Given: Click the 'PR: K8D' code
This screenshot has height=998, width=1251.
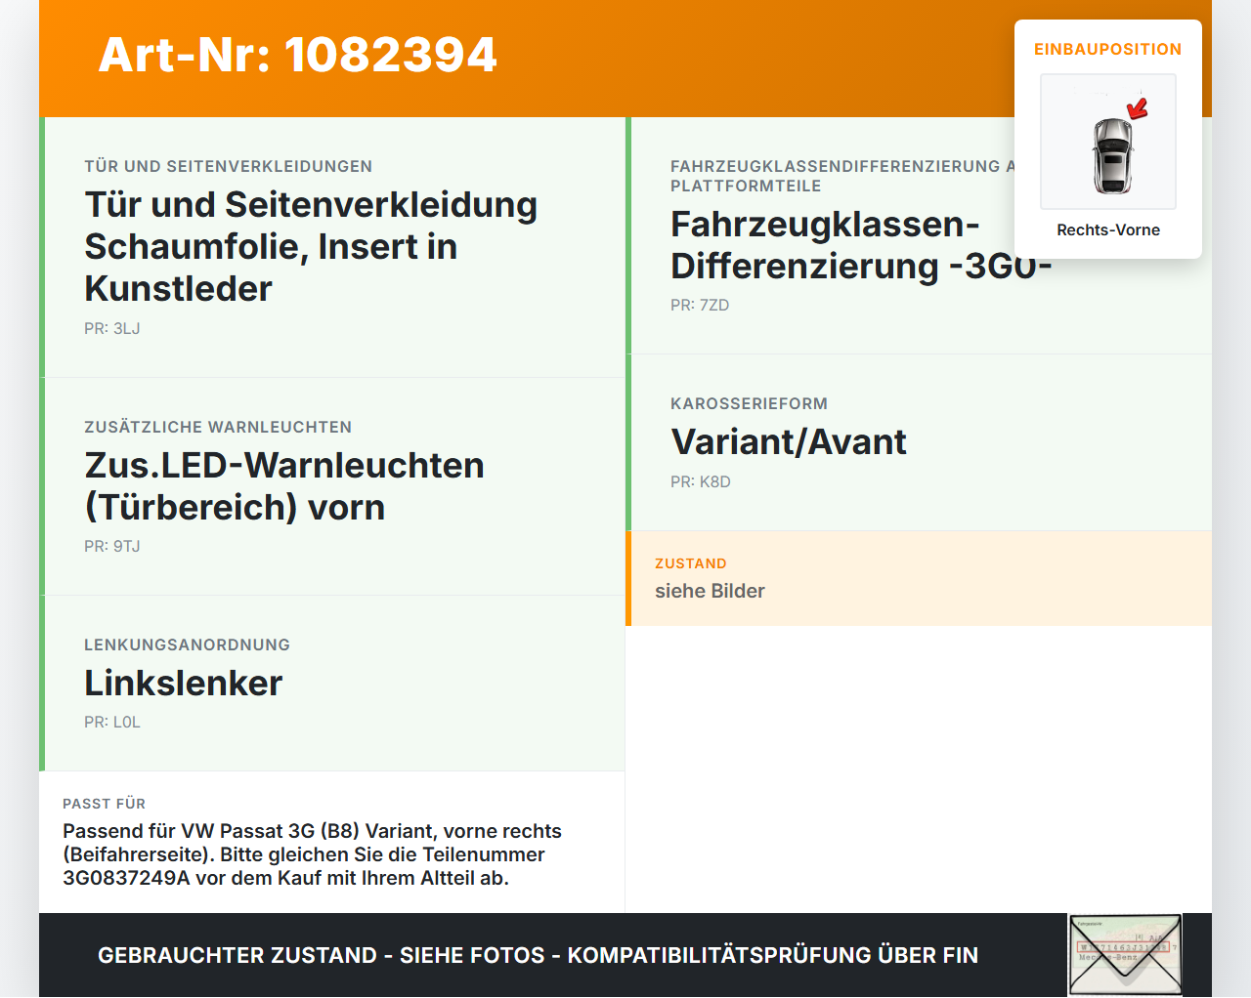Looking at the screenshot, I should click(701, 481).
